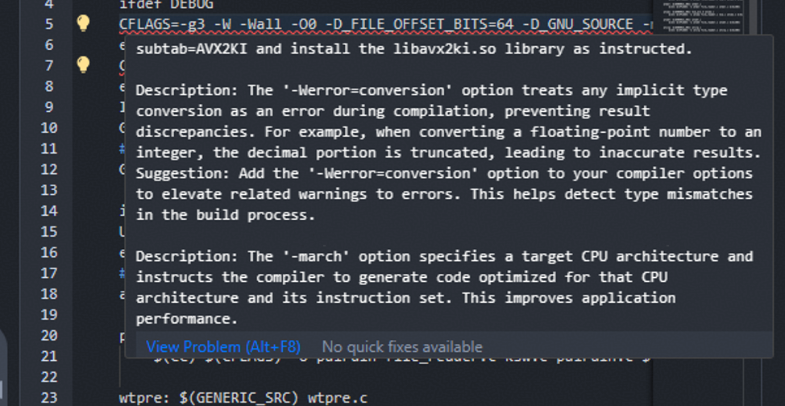Image resolution: width=785 pixels, height=406 pixels.
Task: Click line number 10 in the gutter
Action: (48, 127)
